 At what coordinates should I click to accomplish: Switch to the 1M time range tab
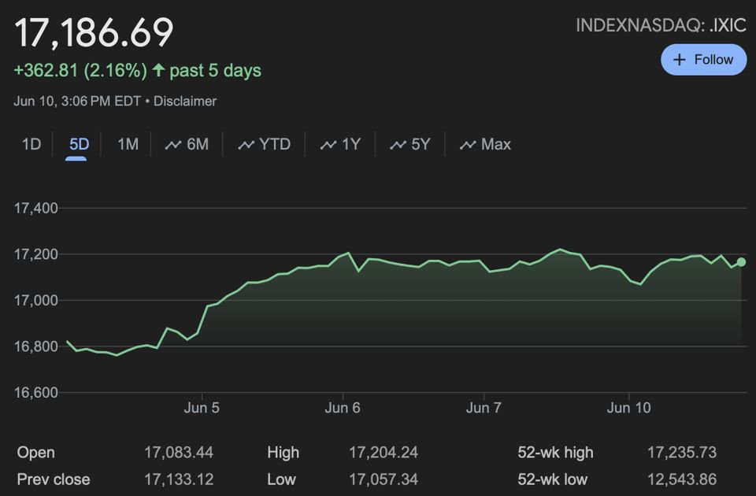click(x=128, y=144)
